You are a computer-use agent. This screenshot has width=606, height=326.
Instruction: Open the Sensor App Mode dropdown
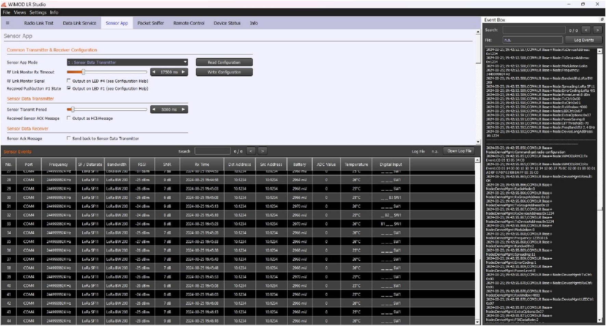127,63
